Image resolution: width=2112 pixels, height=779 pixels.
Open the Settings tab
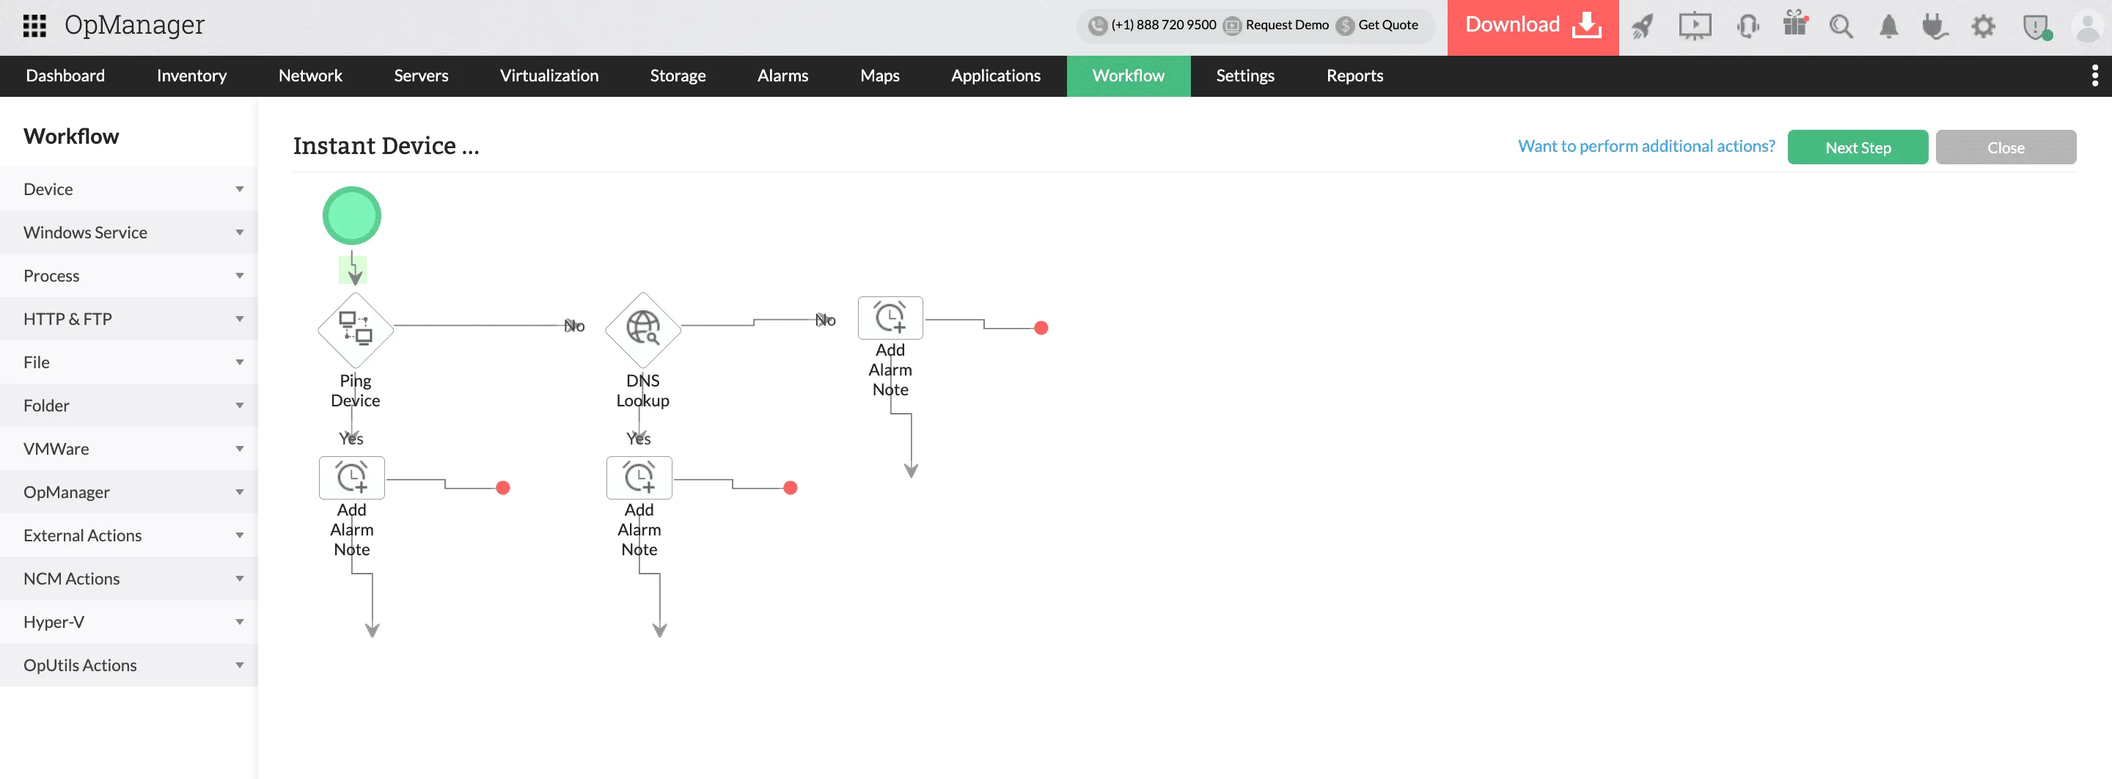coord(1244,76)
